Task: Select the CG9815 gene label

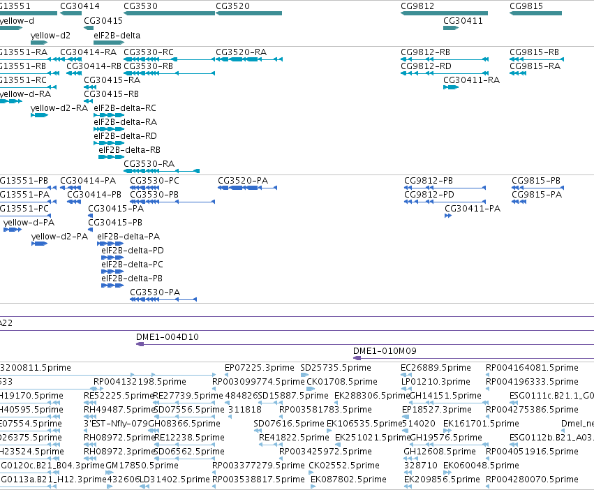Action: coord(526,6)
